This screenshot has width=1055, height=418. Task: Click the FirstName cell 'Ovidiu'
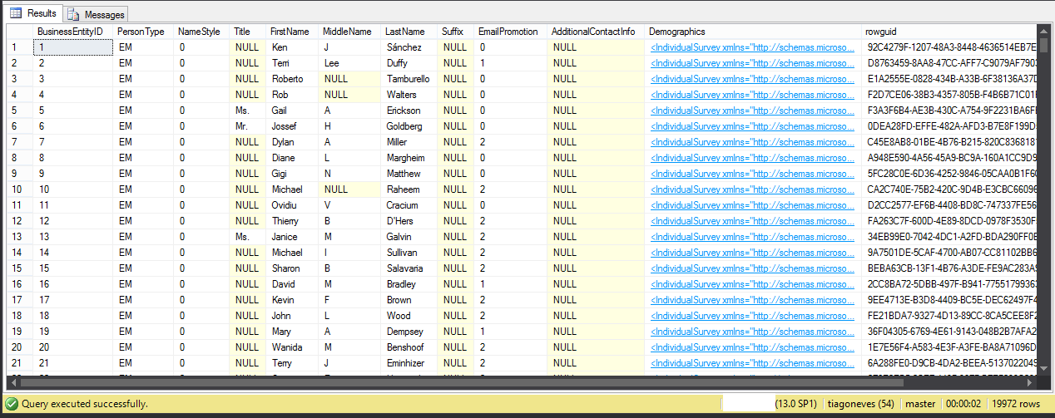click(x=293, y=205)
